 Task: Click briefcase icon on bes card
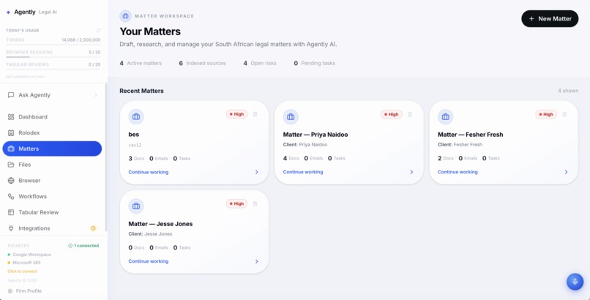point(136,117)
